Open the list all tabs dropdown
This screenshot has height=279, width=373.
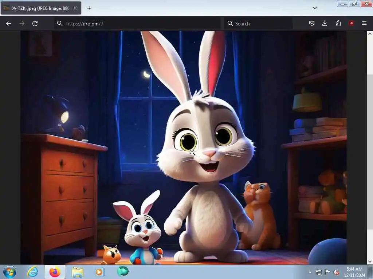[x=314, y=8]
